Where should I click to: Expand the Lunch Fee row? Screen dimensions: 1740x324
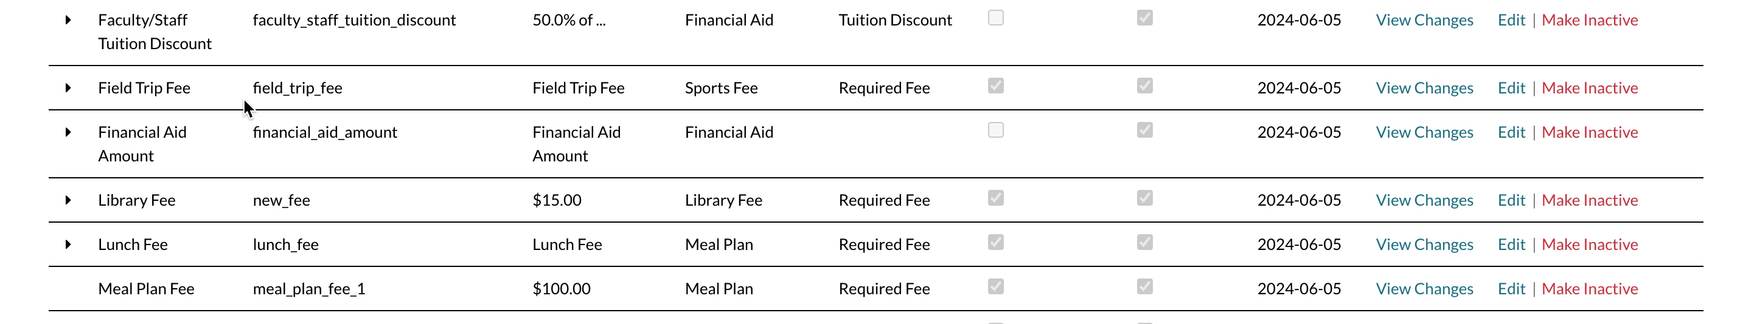point(68,245)
